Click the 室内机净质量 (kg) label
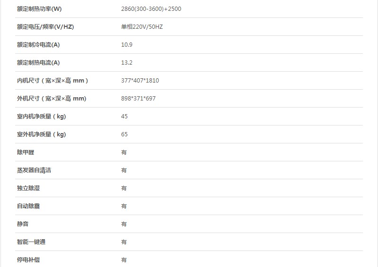Screen dimensions: 378x267 (42, 117)
